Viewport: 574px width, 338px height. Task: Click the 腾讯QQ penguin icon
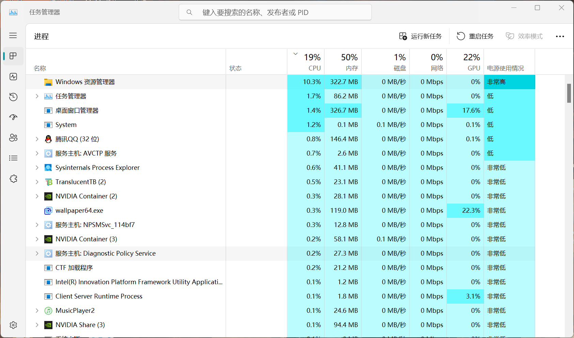[48, 139]
